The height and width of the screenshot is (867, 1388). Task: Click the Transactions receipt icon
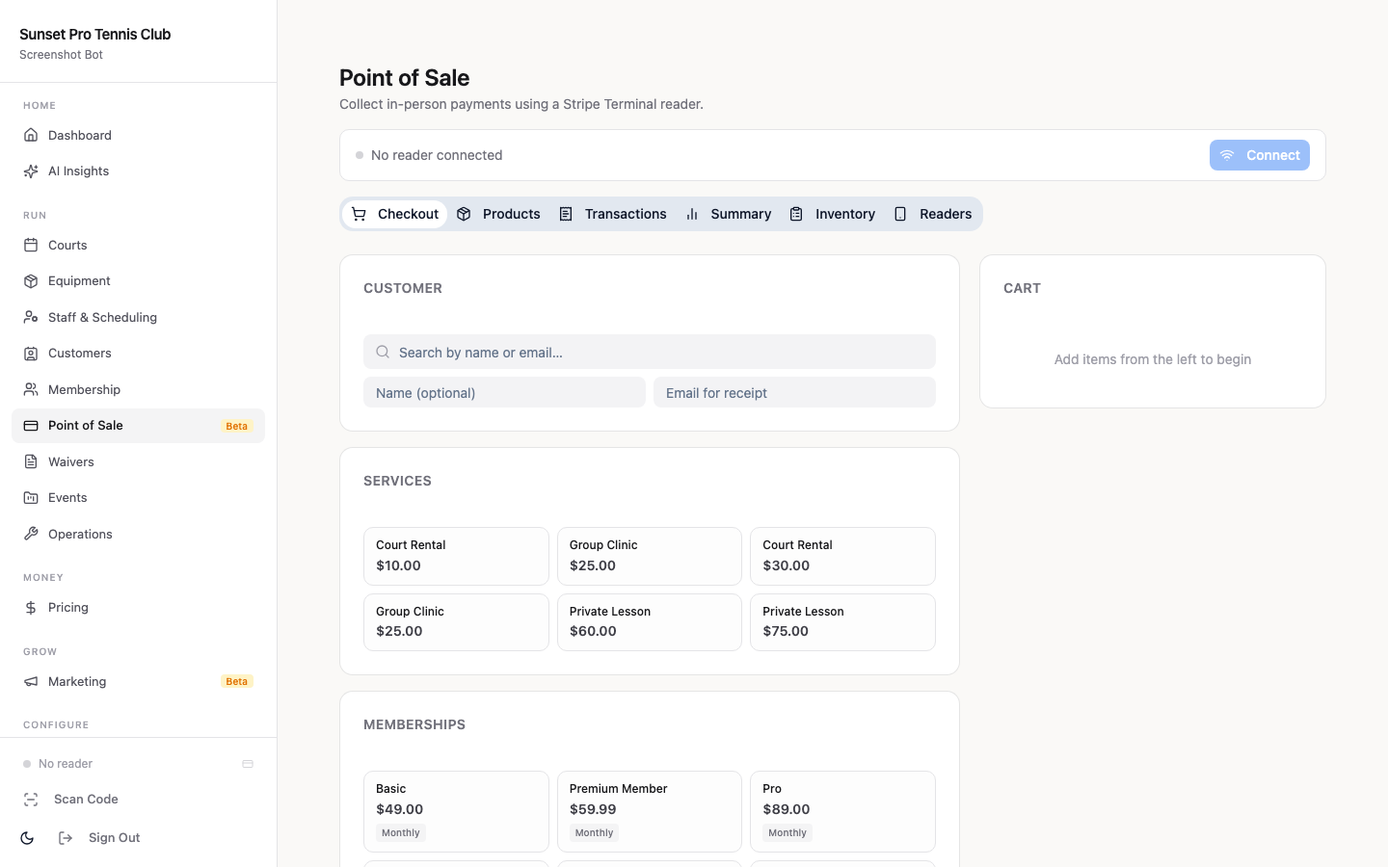566,214
